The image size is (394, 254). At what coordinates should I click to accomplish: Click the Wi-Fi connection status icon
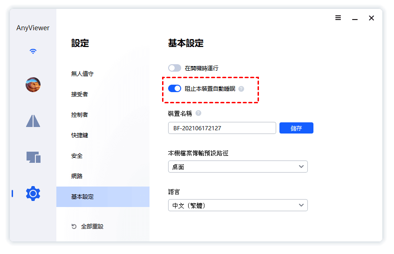[33, 51]
